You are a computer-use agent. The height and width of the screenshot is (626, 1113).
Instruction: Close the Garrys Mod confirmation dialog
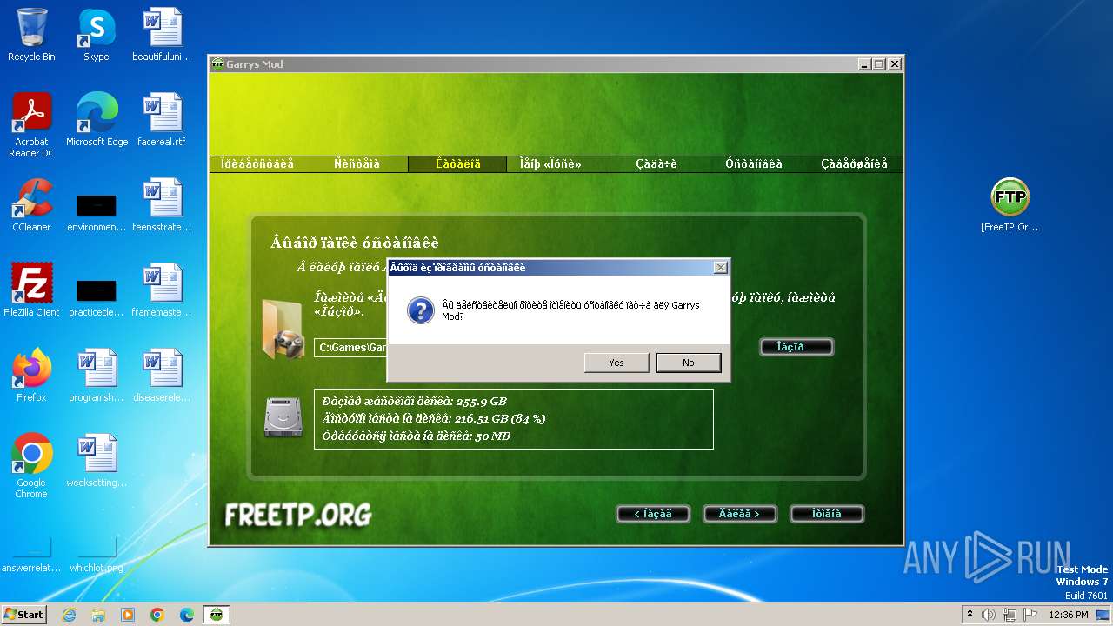(720, 268)
